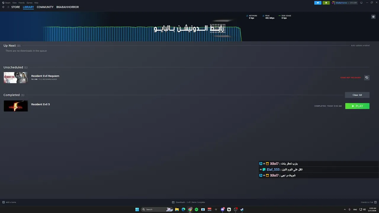The width and height of the screenshot is (379, 213).
Task: Go back with the left arrow
Action: click(4, 7)
